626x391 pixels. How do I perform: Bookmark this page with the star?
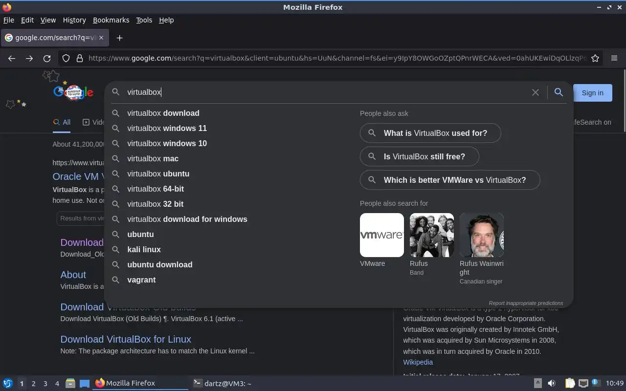[x=595, y=58]
